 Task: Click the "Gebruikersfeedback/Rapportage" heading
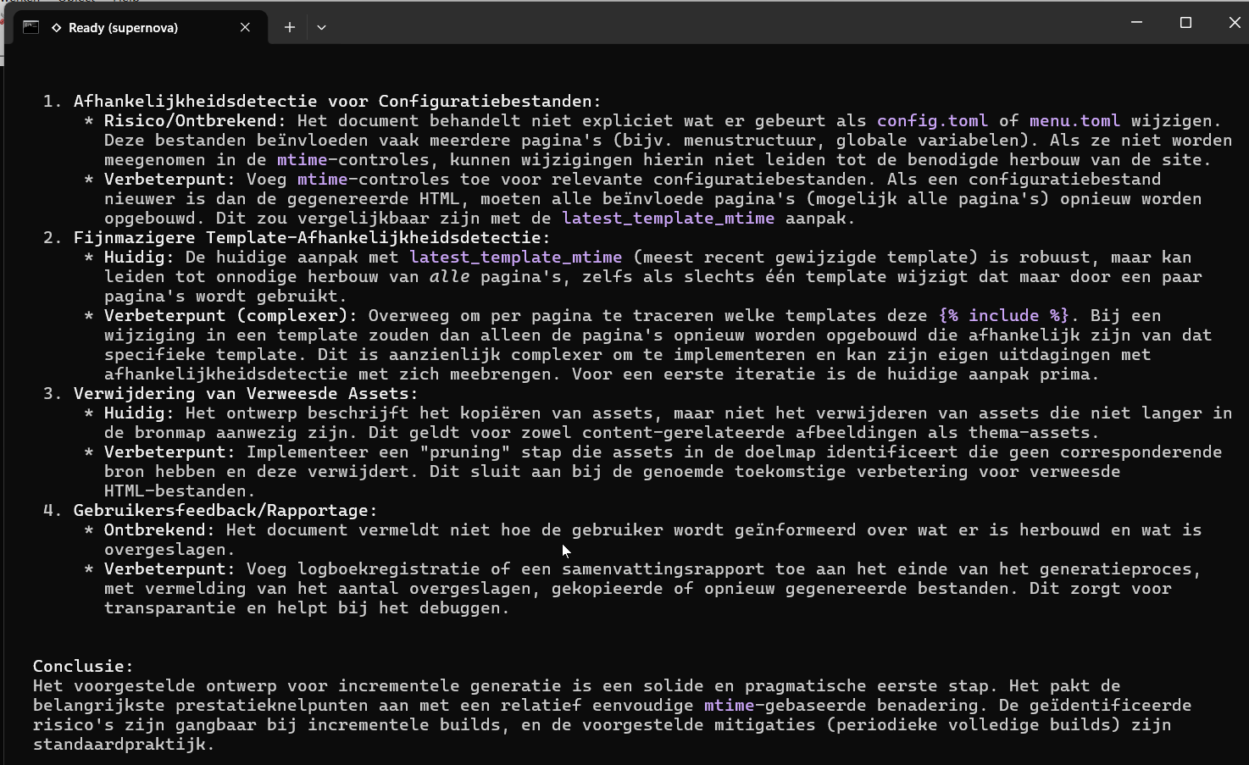tap(225, 511)
